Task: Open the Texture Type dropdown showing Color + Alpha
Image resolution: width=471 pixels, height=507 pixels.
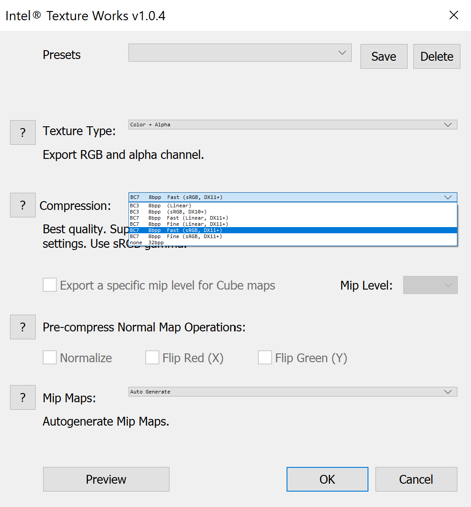Action: click(x=293, y=125)
